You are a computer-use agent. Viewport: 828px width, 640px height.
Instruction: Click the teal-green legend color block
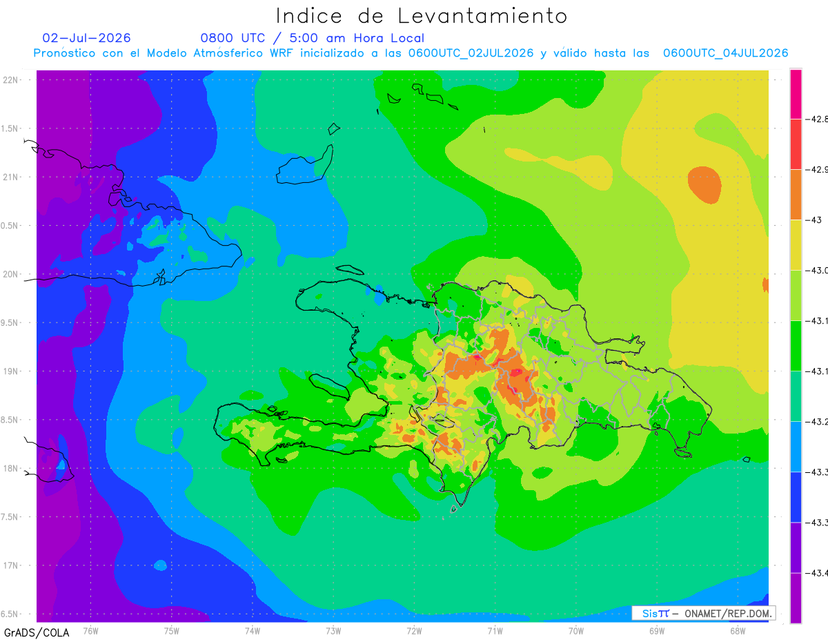tap(796, 396)
